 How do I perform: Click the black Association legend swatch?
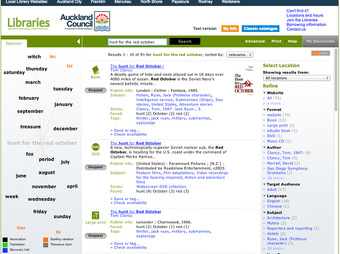click(x=5, y=239)
